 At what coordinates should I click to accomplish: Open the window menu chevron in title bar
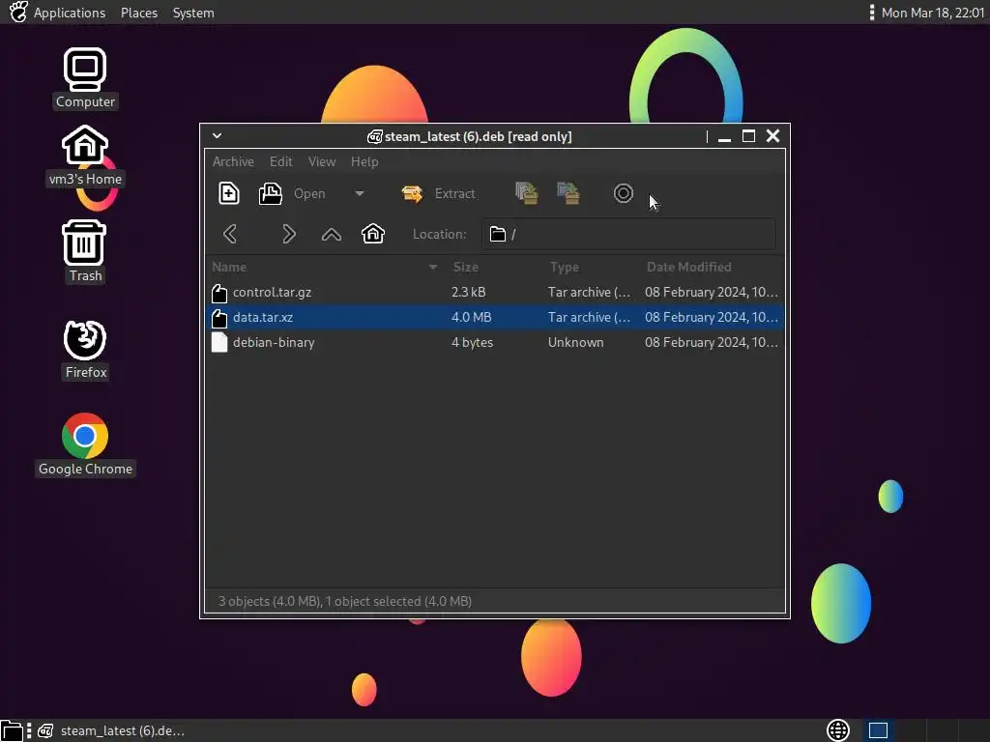click(217, 135)
